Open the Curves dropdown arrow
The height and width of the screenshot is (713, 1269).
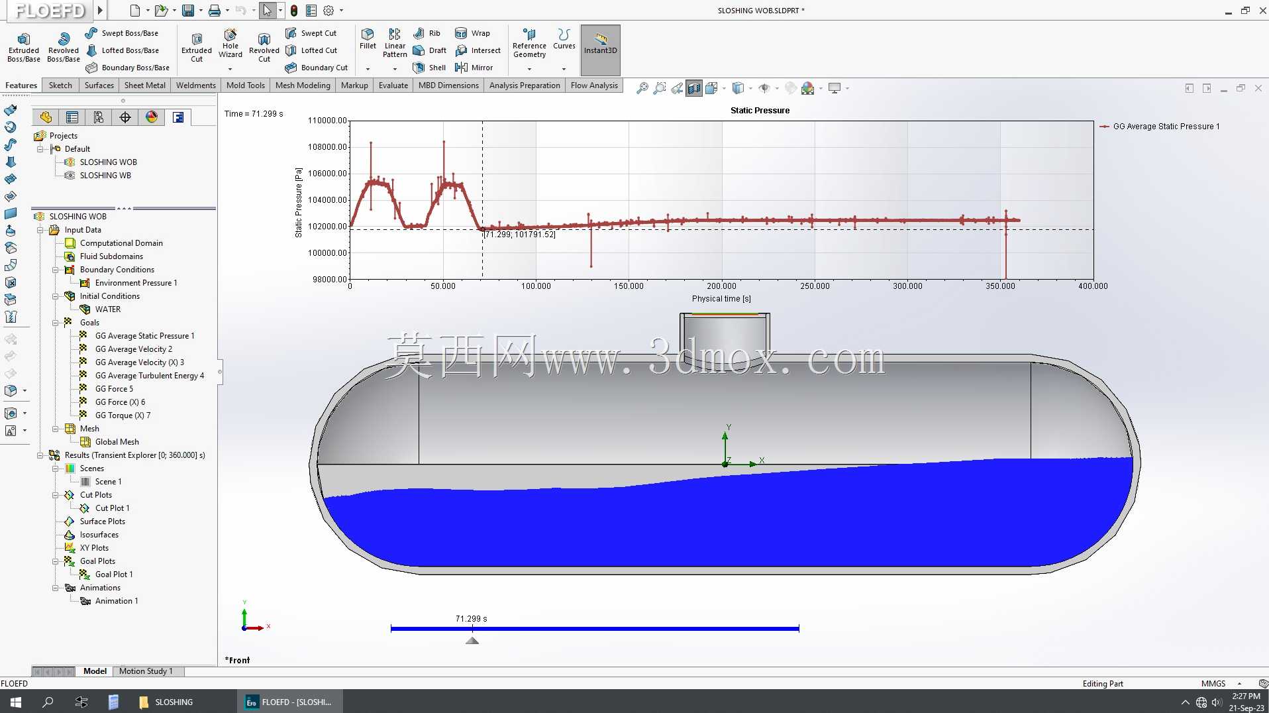[564, 69]
